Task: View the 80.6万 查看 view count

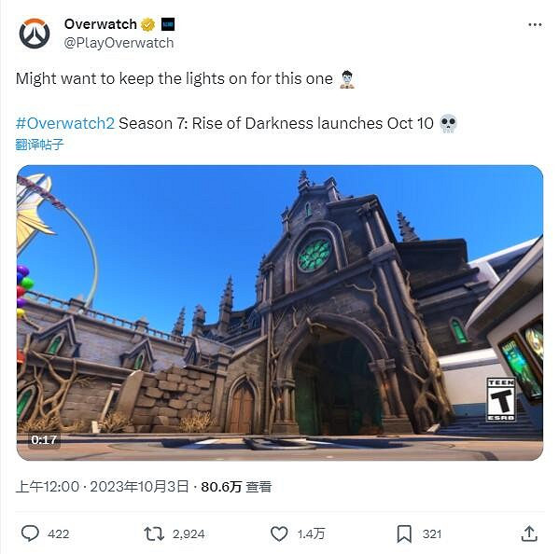Action: point(236,487)
